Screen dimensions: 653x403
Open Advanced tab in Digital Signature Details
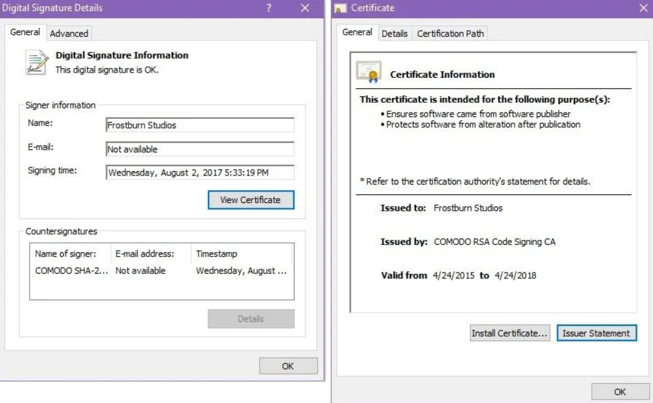pyautogui.click(x=69, y=33)
